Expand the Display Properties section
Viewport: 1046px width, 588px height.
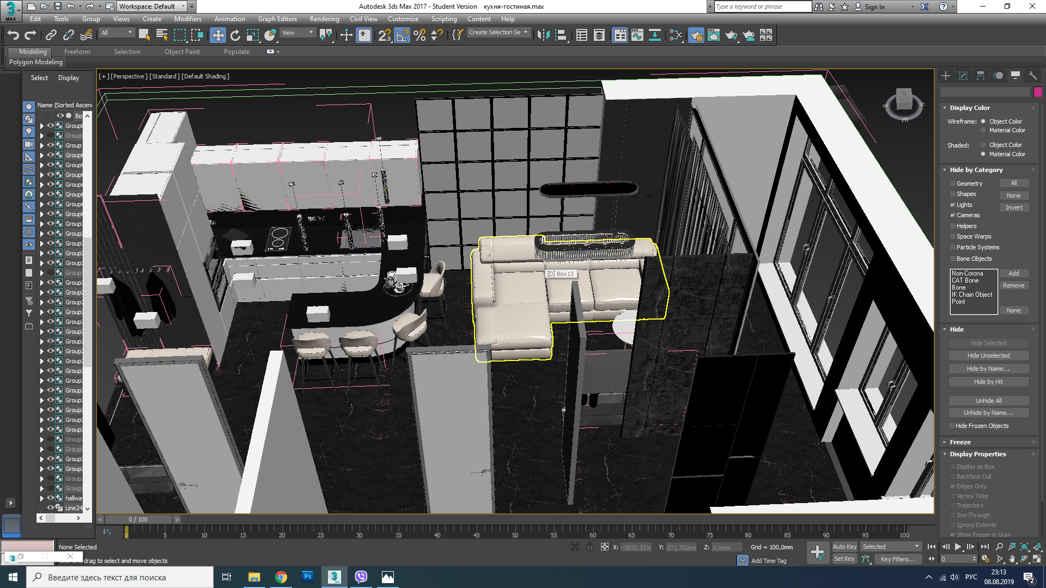coord(978,454)
